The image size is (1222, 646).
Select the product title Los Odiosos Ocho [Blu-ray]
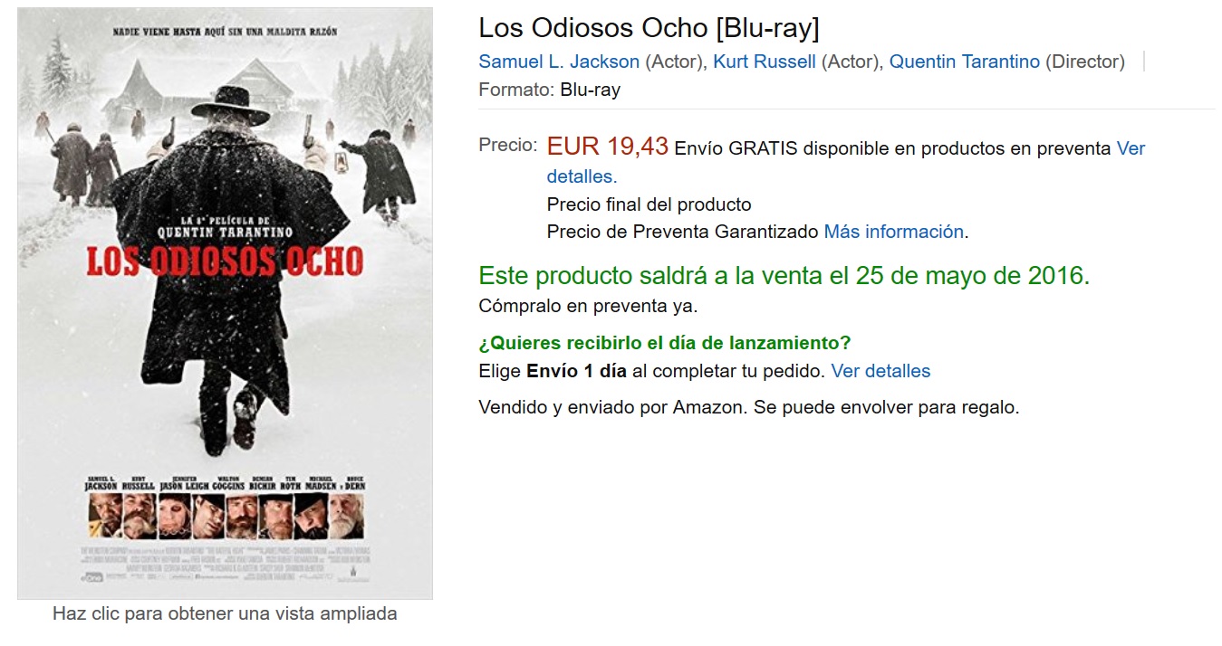pyautogui.click(x=649, y=28)
